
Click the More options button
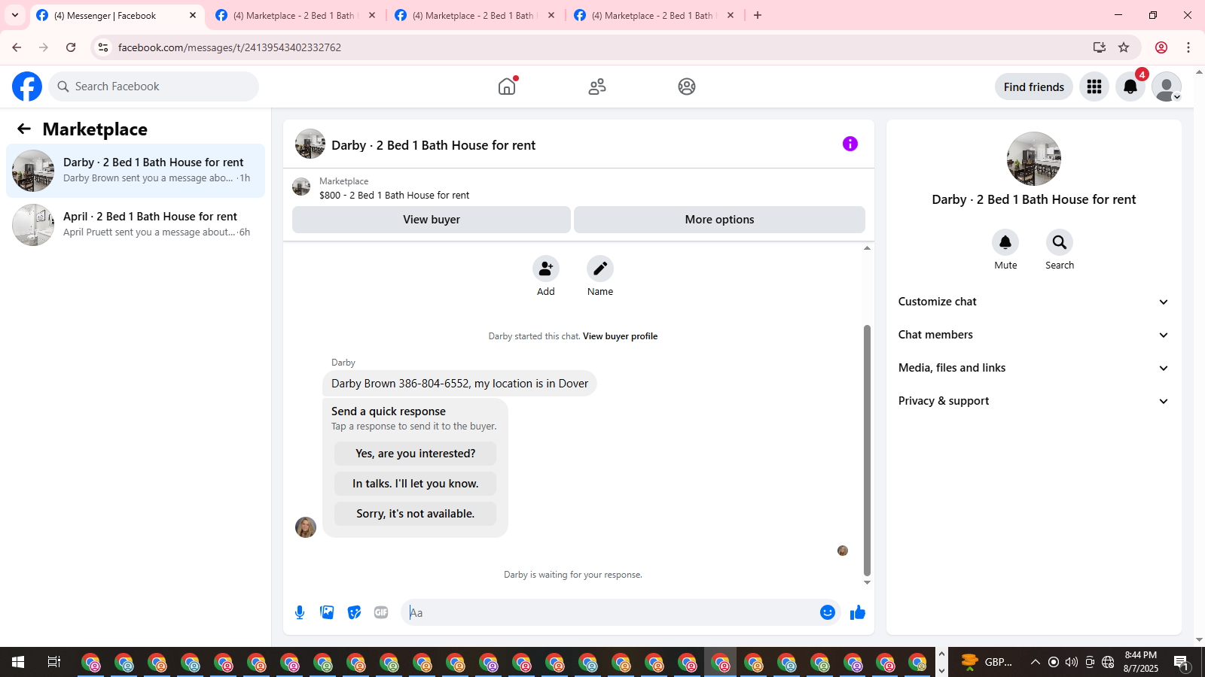[x=719, y=220]
